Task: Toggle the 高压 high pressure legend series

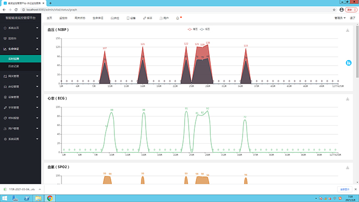Action: coord(192,29)
